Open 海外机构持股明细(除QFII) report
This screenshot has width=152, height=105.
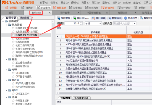tap(29, 56)
